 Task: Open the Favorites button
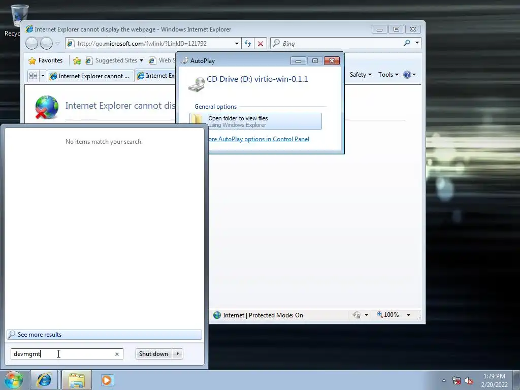tap(46, 60)
